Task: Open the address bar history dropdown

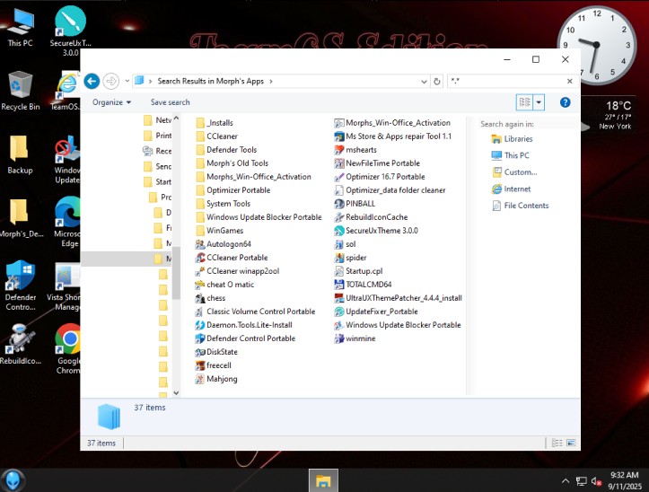Action: tap(424, 82)
